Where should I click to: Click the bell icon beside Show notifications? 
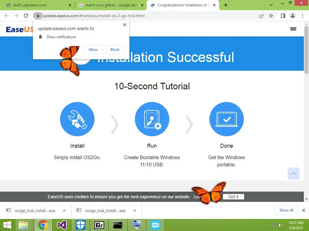pos(40,37)
